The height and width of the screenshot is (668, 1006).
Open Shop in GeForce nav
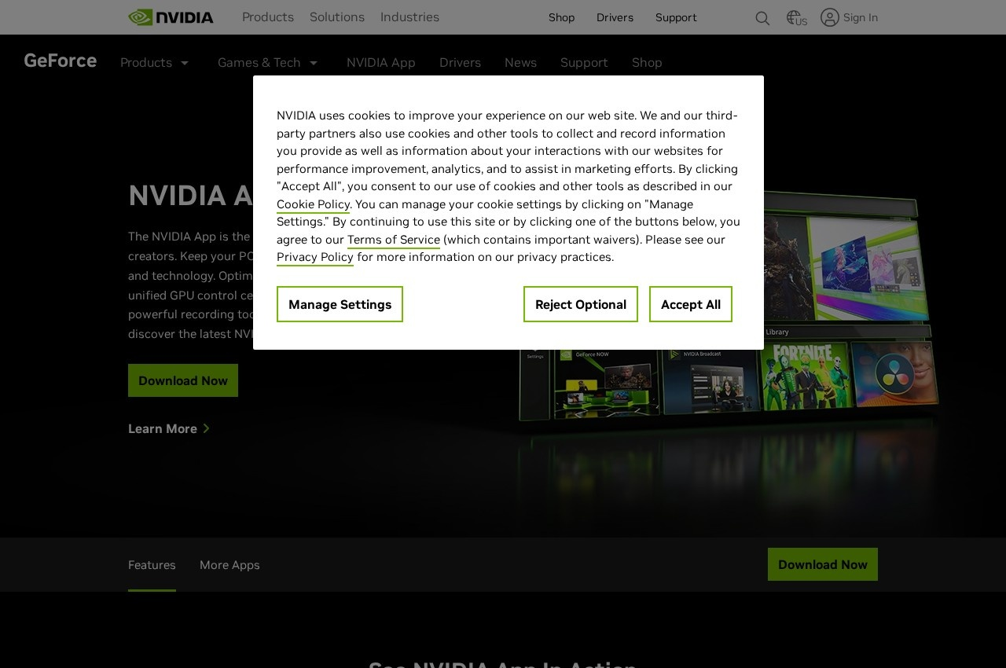pyautogui.click(x=647, y=63)
